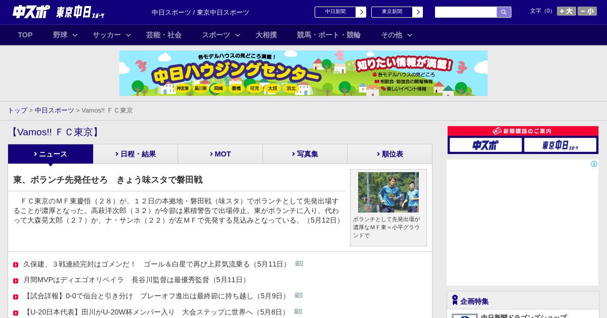Click the Tokyo Chunichi Sports header logo
Screen dimensions: 607x318
[x=80, y=12]
